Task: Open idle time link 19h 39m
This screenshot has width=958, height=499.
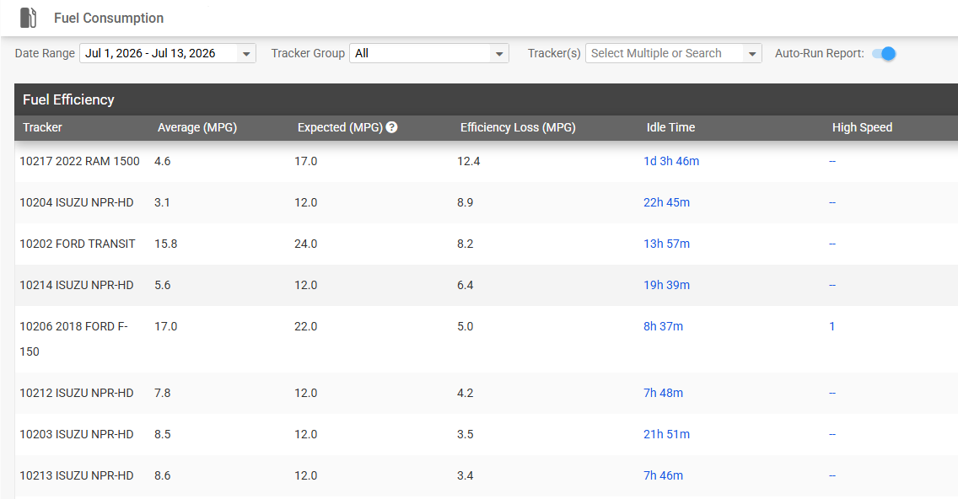Action: (666, 285)
